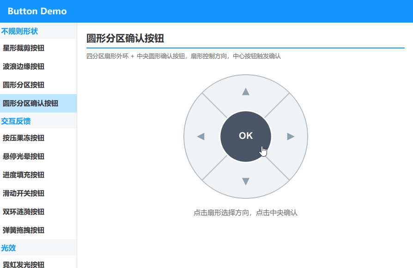Image resolution: width=413 pixels, height=268 pixels.
Task: Click the left arrow sector of the d-pad
Action: click(x=201, y=137)
